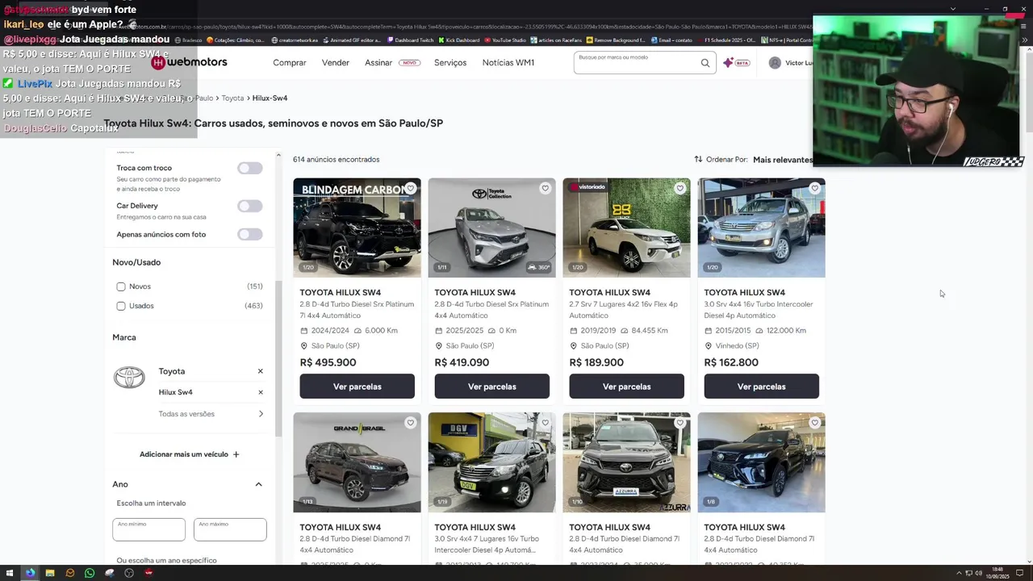Open the browser icon in taskbar

click(31, 573)
